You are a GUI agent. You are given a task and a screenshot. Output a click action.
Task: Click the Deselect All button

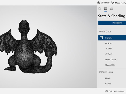pos(112,23)
